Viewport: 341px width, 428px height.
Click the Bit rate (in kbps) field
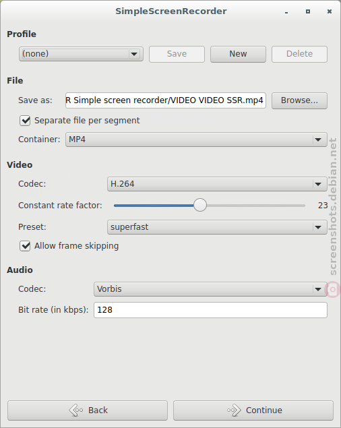[210, 310]
